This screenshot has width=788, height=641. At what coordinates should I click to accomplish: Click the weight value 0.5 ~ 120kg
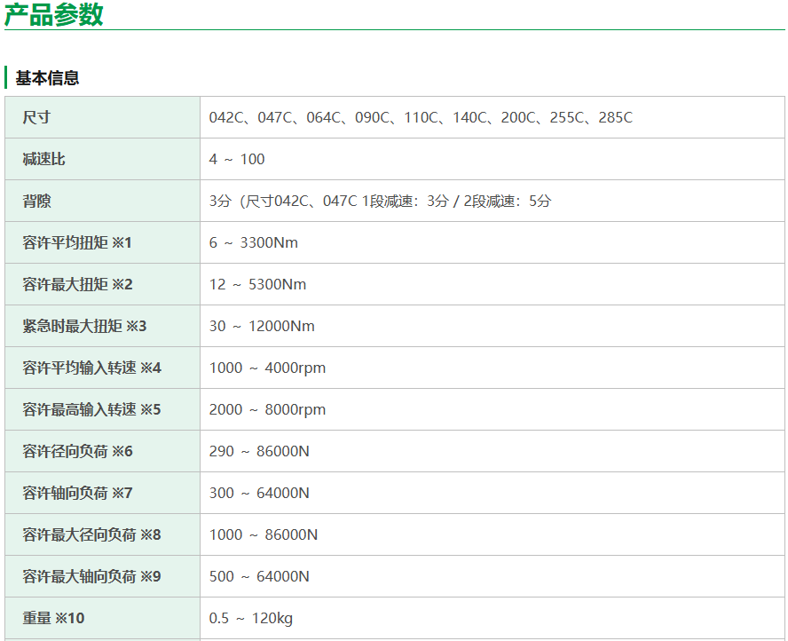pos(250,618)
